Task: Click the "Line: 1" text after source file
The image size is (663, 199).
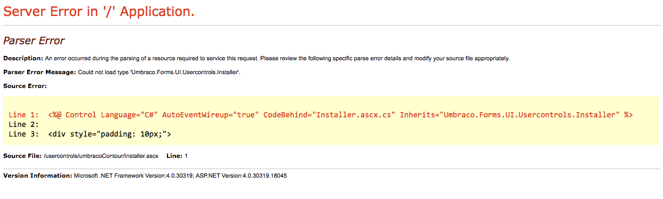Action: 177,156
